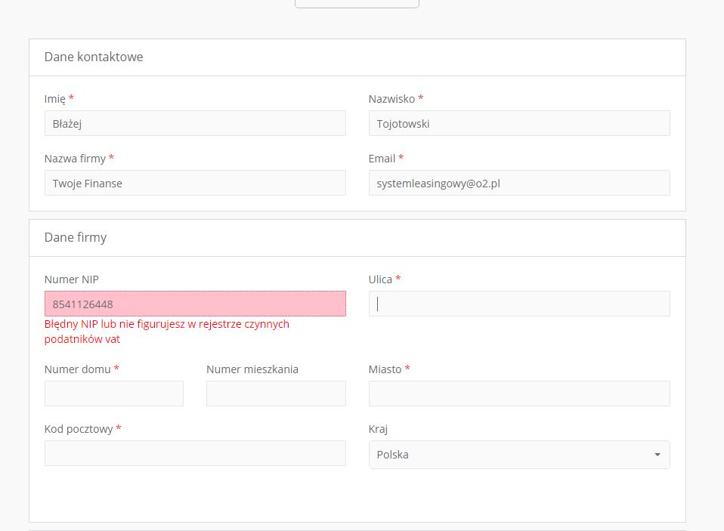This screenshot has width=724, height=531.
Task: Click the partially visible box at top
Action: coord(357,4)
